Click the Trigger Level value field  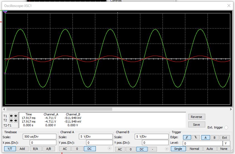pos(202,143)
